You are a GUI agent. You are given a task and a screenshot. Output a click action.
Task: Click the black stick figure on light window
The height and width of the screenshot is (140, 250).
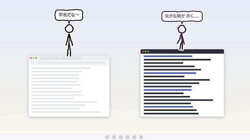point(69,41)
